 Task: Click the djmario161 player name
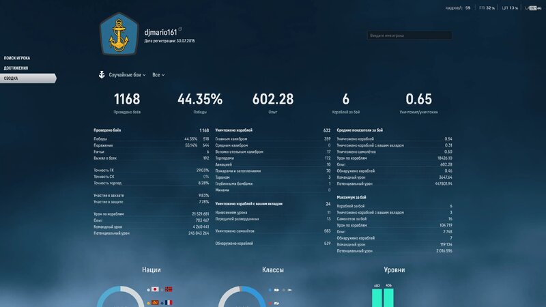point(160,32)
